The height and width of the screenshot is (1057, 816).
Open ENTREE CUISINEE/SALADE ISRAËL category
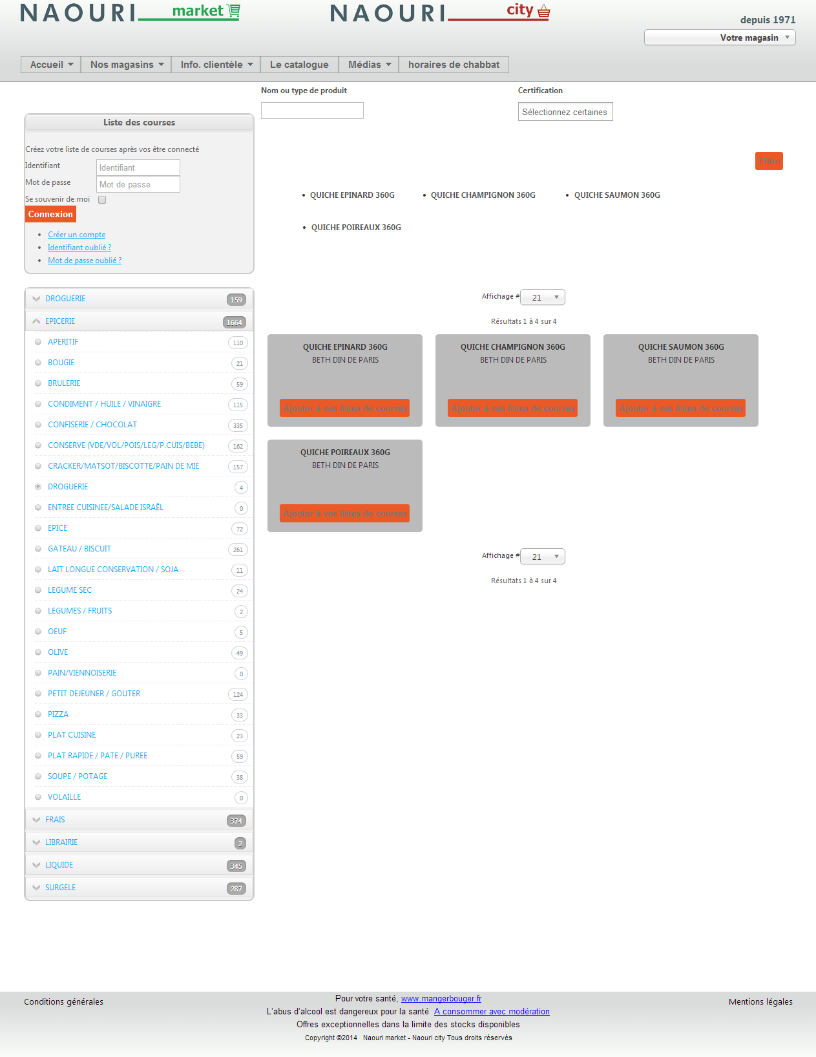[105, 507]
